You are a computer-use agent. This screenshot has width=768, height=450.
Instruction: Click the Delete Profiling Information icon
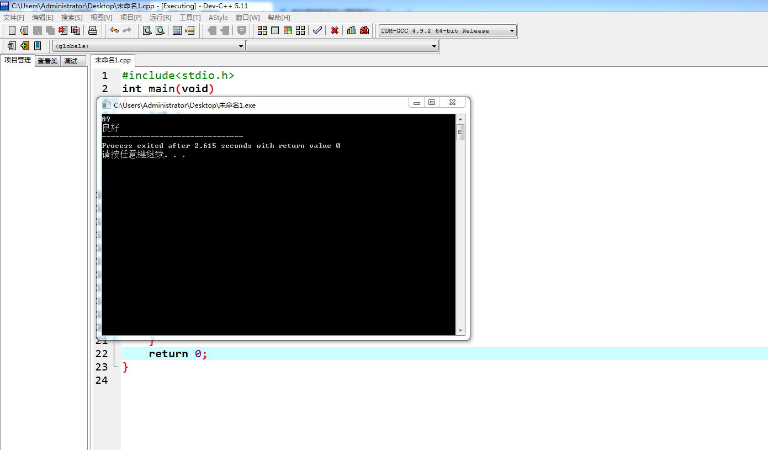click(364, 30)
